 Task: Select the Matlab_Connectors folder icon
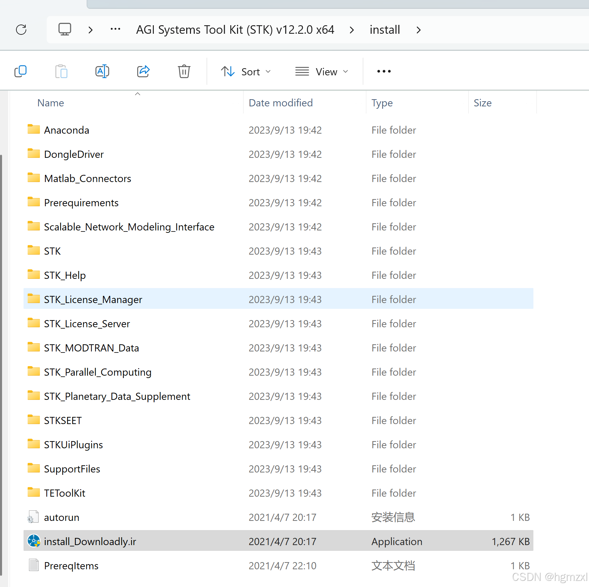point(34,178)
